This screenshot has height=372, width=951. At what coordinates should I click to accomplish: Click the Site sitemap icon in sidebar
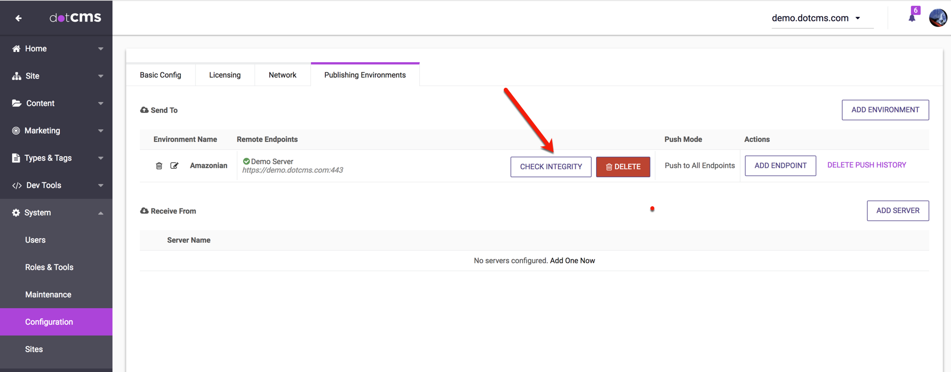pos(17,76)
